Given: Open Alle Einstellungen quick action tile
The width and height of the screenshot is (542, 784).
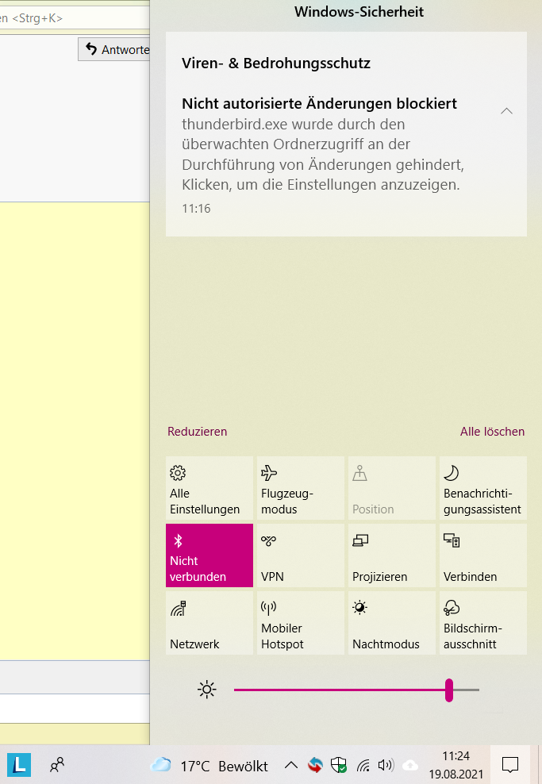Looking at the screenshot, I should tap(209, 488).
